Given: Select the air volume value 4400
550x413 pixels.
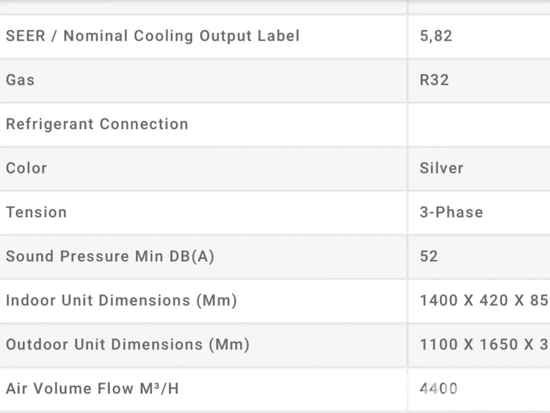Looking at the screenshot, I should coord(439,389).
